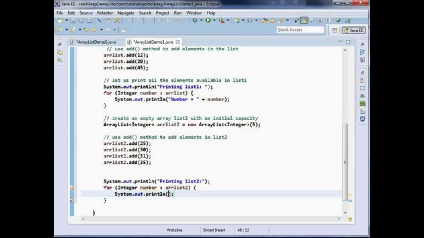Open the Console view from right trim

[362, 119]
